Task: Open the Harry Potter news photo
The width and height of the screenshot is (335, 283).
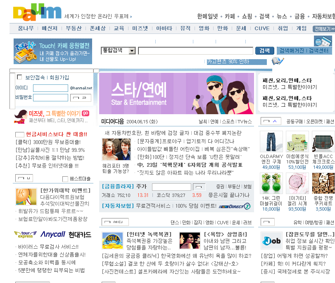Action: (x=116, y=149)
